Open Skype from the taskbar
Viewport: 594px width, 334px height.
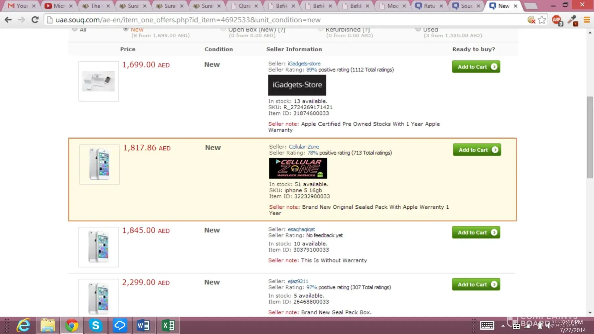coord(96,325)
